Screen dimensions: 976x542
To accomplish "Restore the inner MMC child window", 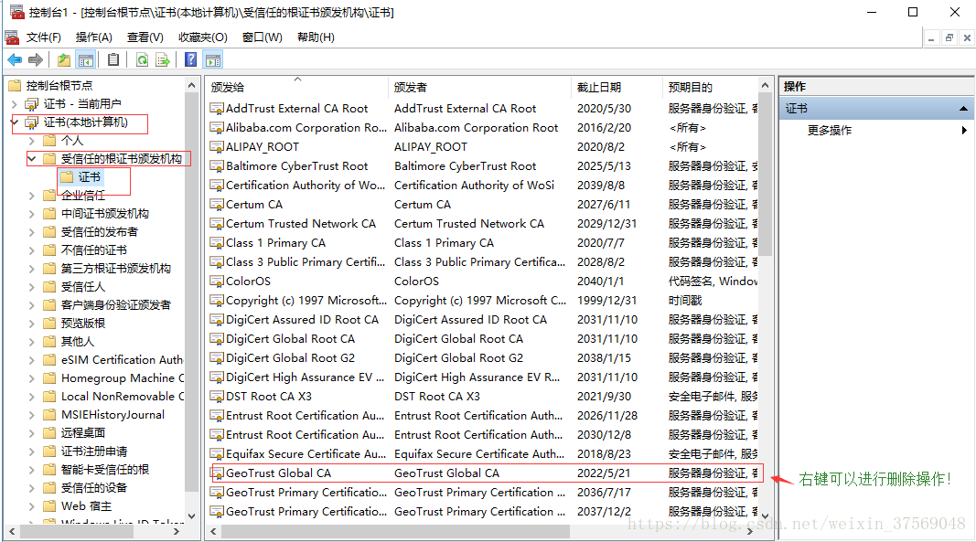I will pos(949,38).
